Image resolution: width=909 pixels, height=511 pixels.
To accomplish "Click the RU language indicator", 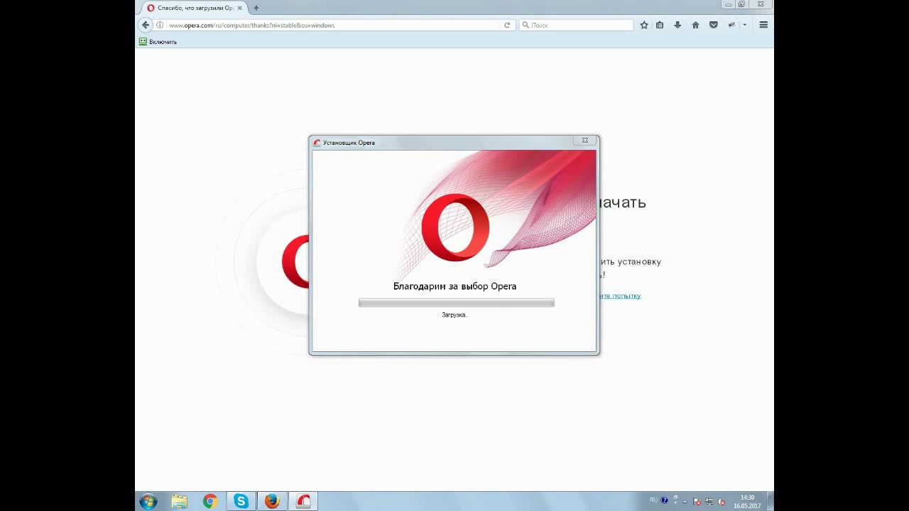I will pos(653,500).
